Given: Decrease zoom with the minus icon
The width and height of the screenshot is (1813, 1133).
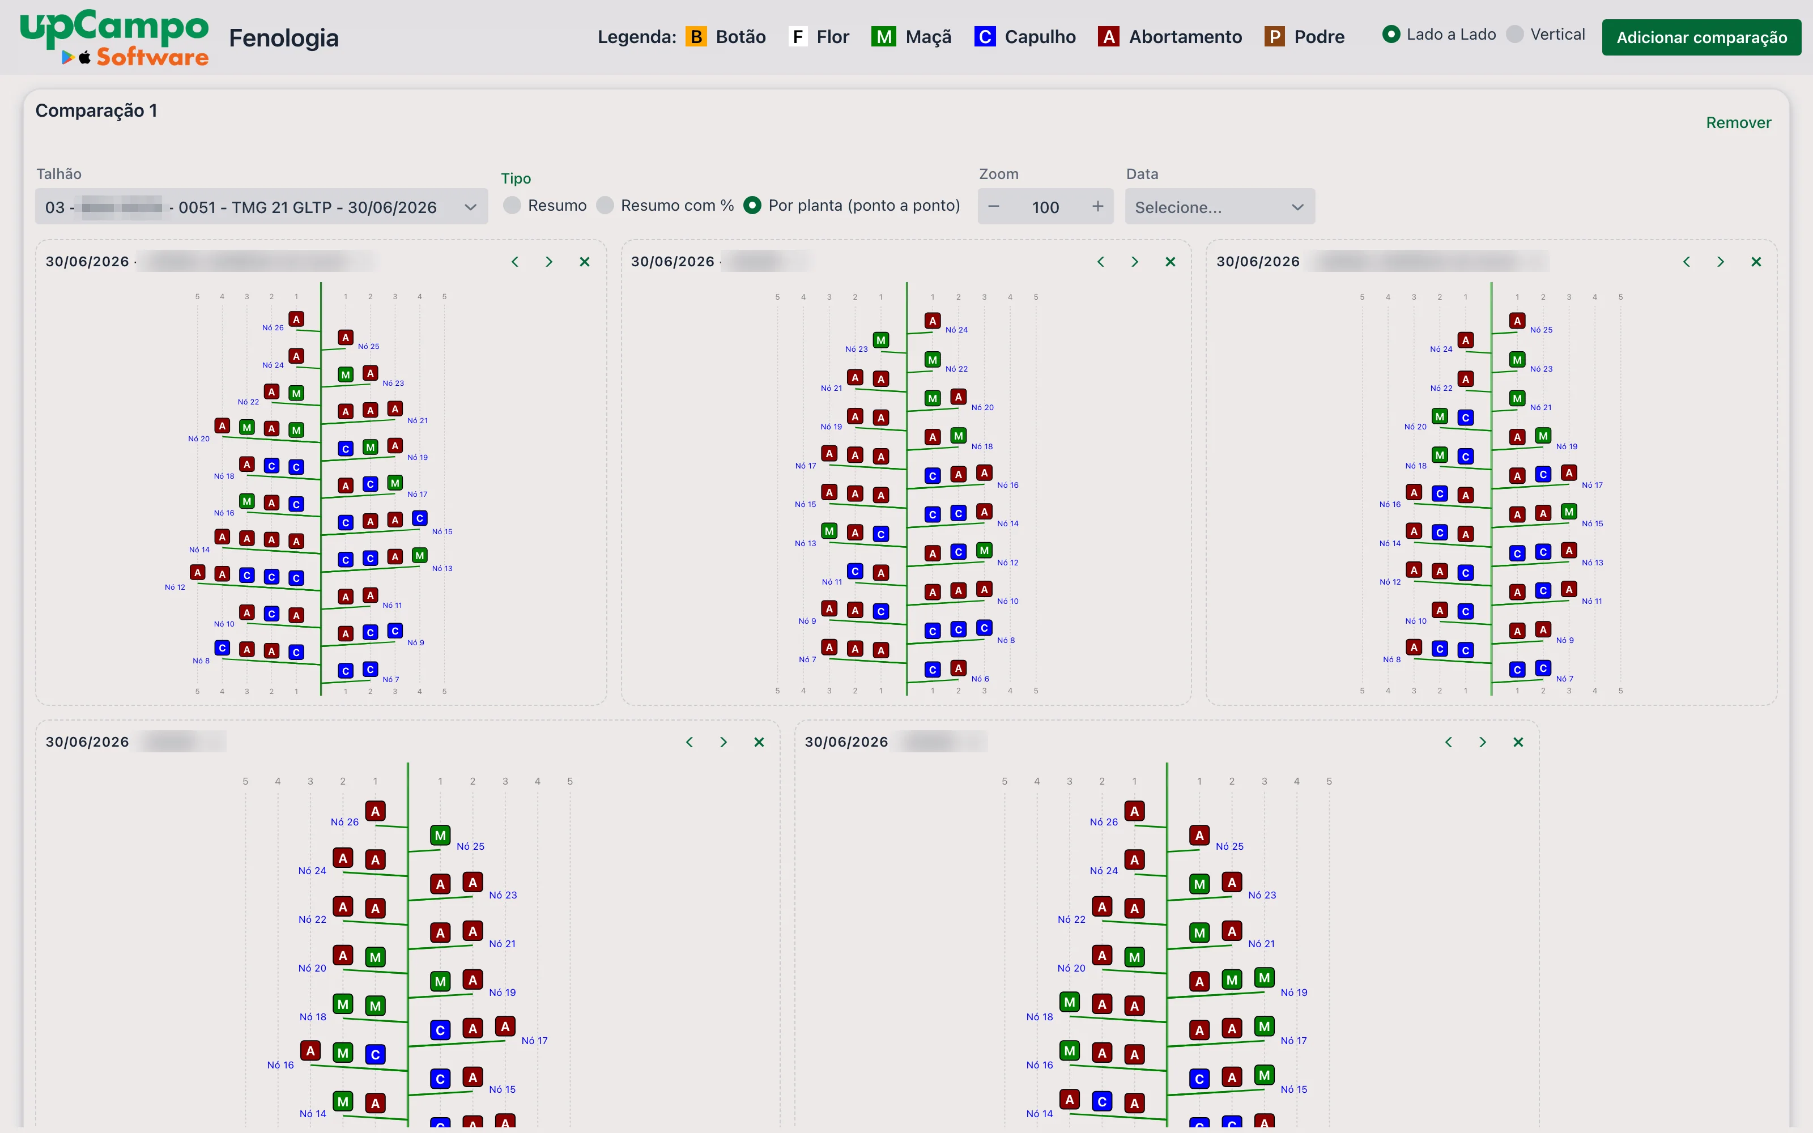Looking at the screenshot, I should point(993,206).
